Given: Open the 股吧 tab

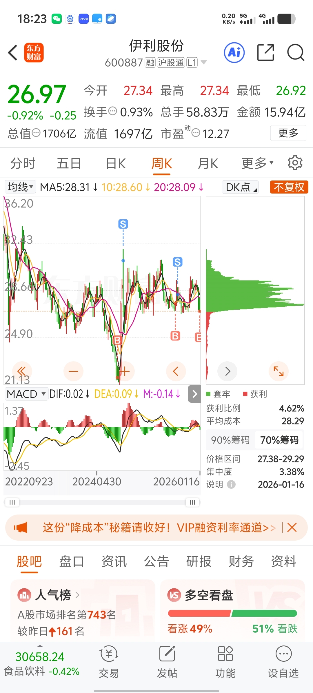Looking at the screenshot, I should 29,561.
